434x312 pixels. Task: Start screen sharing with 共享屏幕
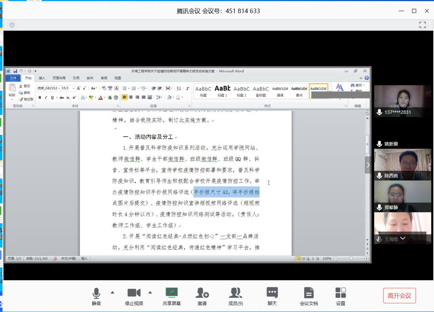[172, 296]
